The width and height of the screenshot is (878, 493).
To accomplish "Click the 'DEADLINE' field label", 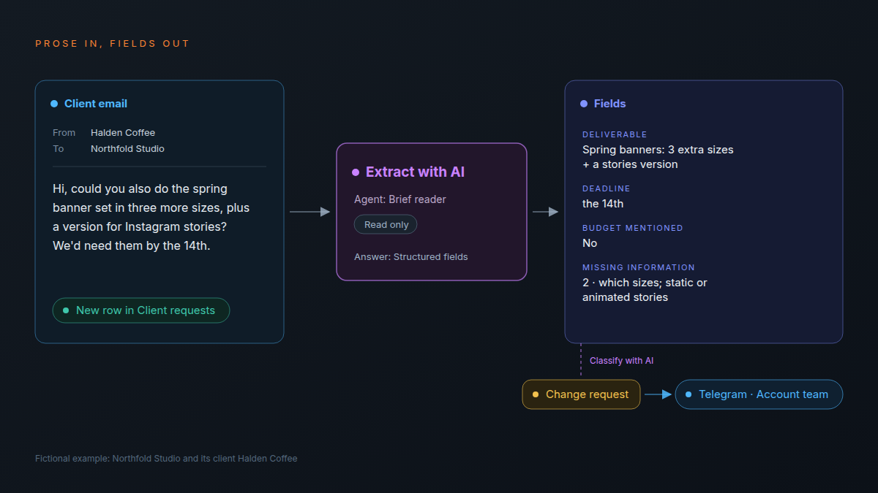I will tap(606, 188).
